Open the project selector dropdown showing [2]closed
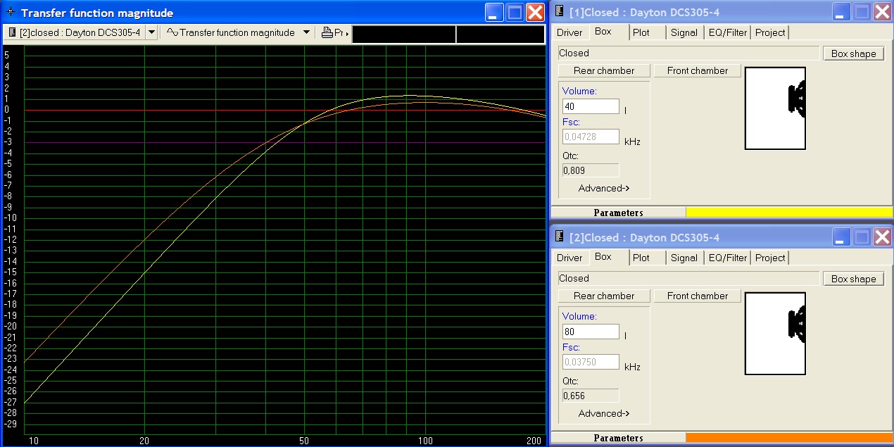Screen dimensions: 894x447 pyautogui.click(x=151, y=32)
